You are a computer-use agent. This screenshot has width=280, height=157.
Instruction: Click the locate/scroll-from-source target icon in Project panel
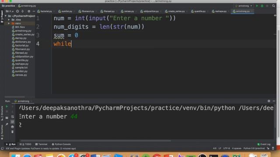(17, 11)
